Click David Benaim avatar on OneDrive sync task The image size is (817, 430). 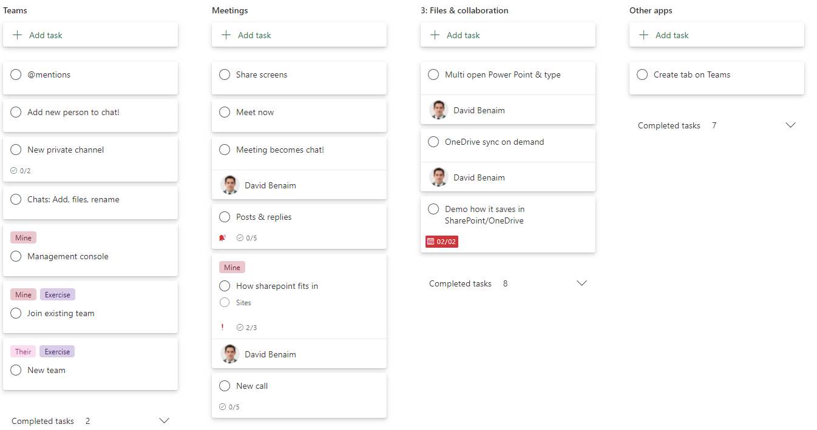coord(439,177)
